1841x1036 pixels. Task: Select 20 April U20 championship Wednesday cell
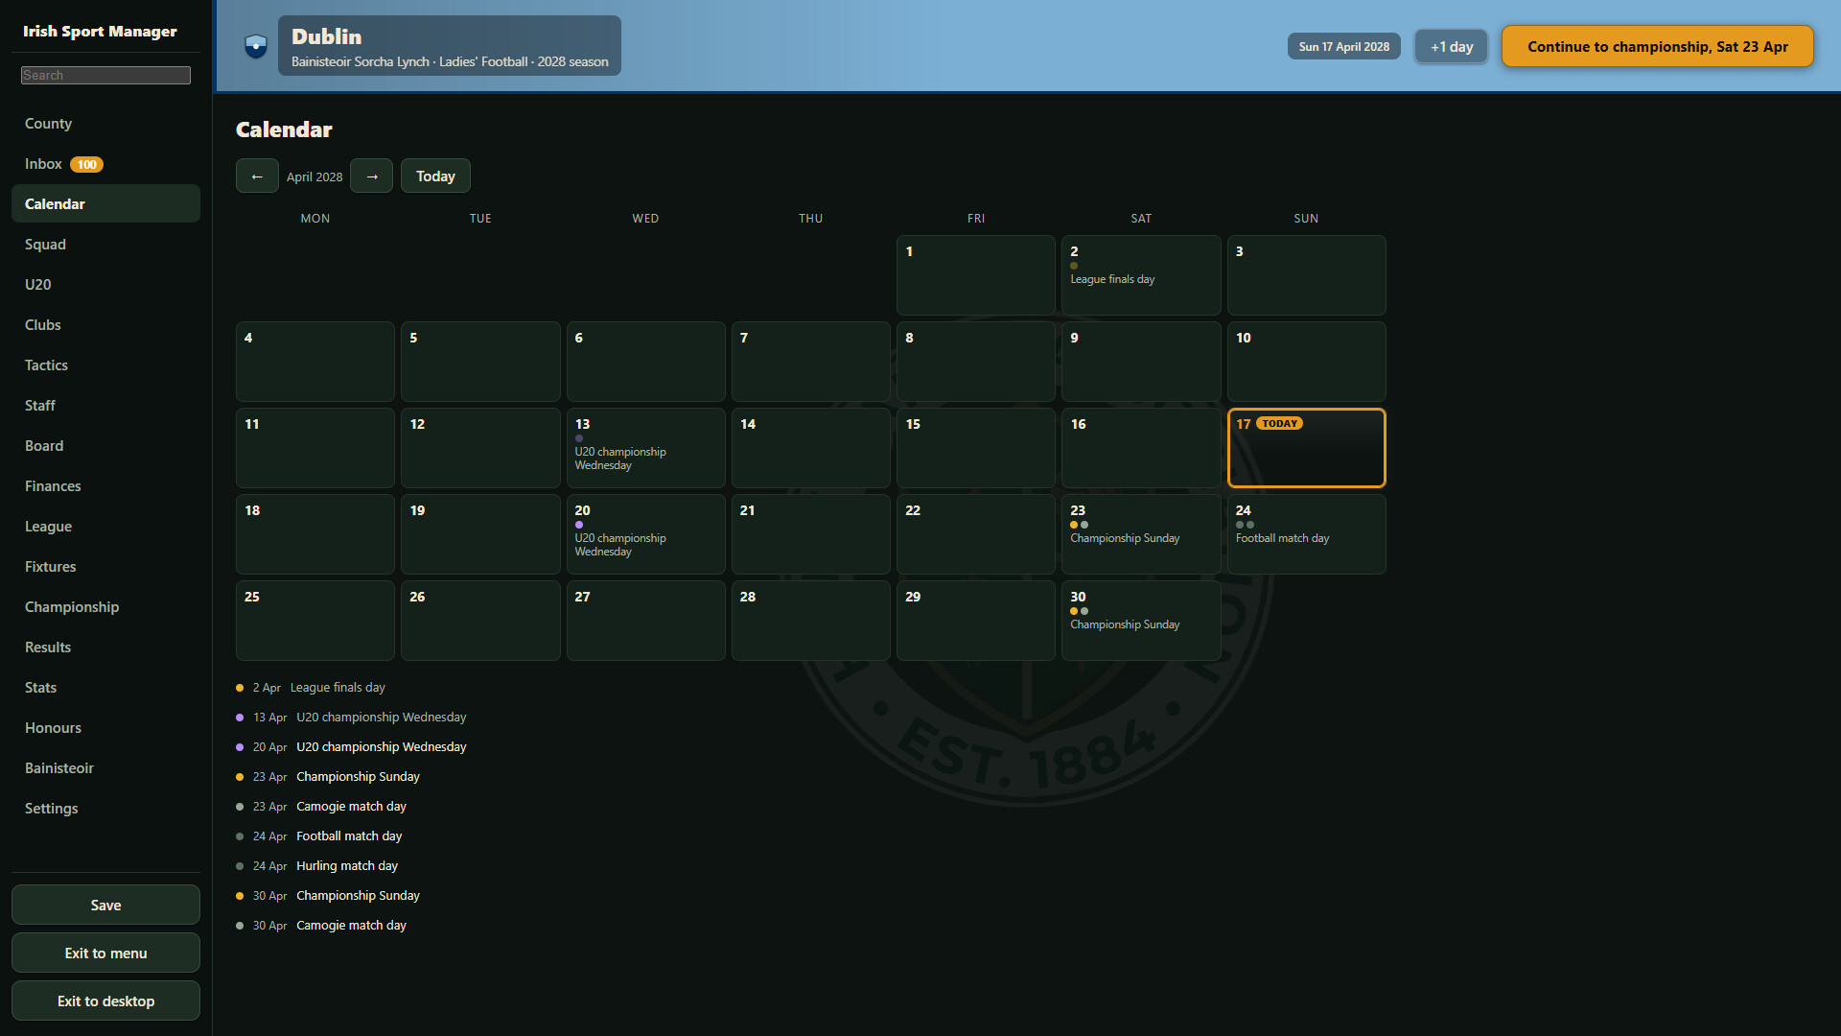click(645, 534)
